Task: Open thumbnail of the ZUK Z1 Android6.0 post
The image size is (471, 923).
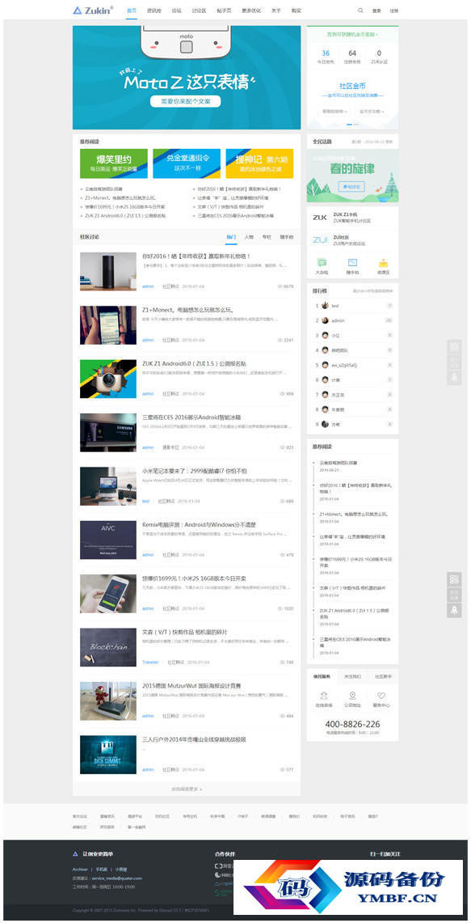Action: [108, 379]
